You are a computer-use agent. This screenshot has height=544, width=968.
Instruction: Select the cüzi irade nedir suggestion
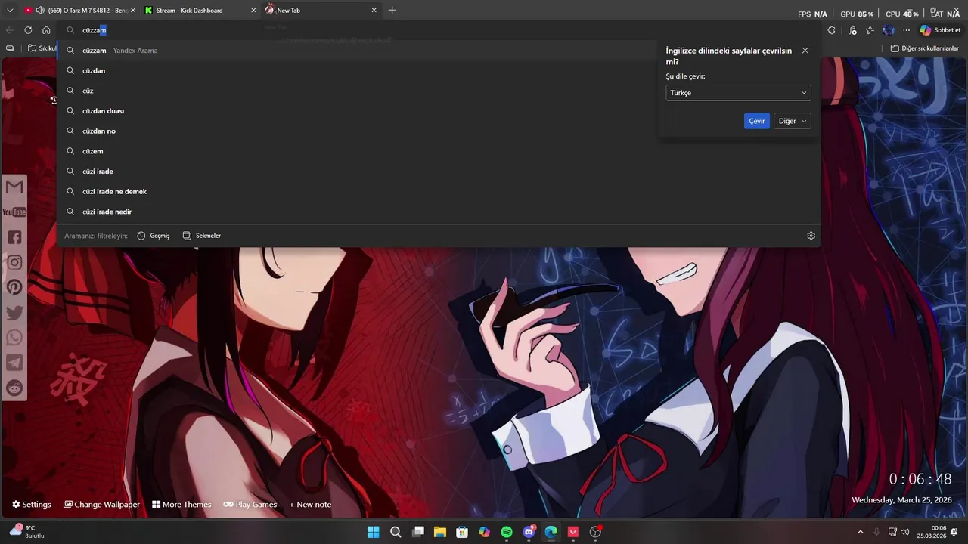pos(439,212)
